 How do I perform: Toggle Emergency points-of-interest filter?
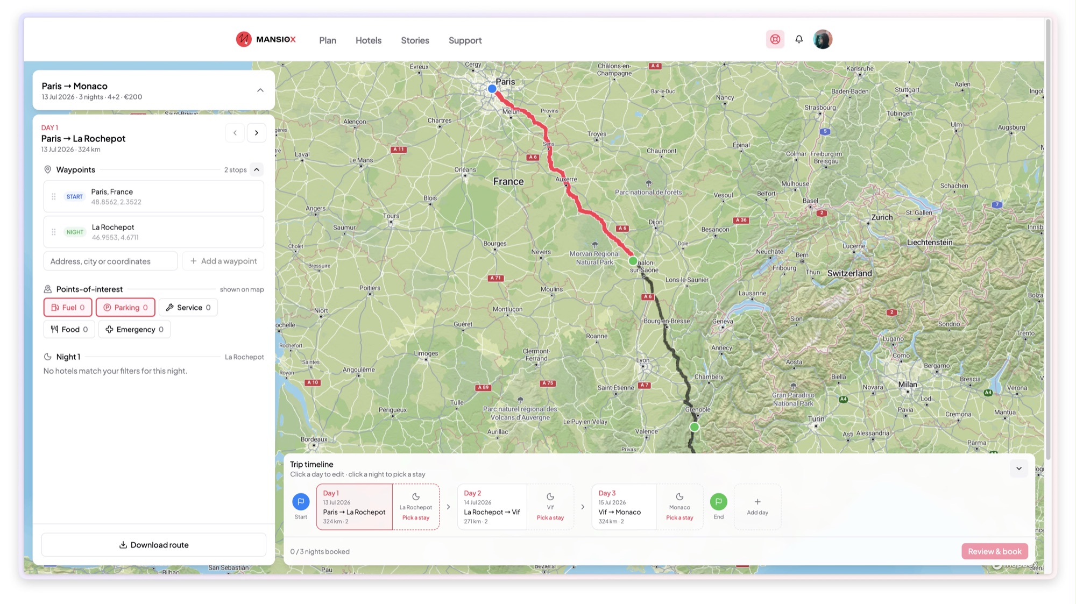pyautogui.click(x=134, y=330)
